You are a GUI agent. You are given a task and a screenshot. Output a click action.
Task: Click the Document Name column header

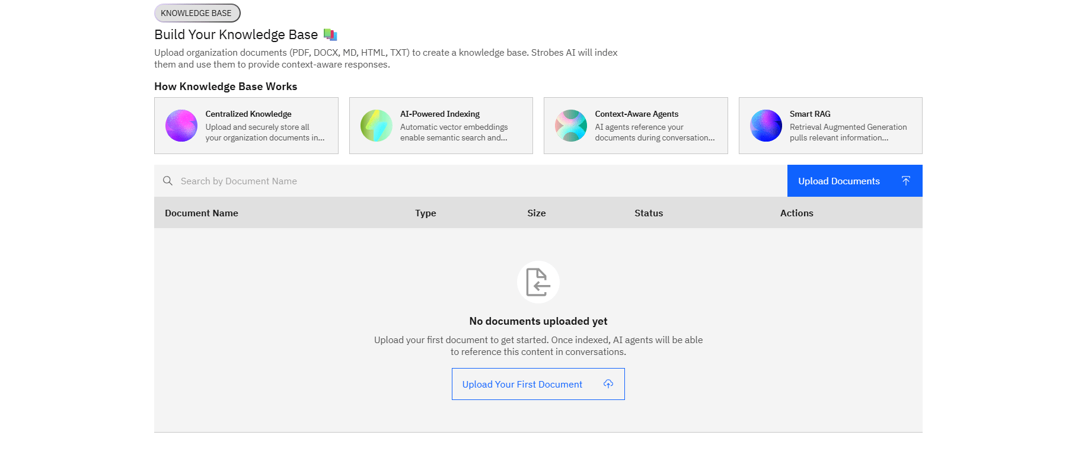point(202,213)
